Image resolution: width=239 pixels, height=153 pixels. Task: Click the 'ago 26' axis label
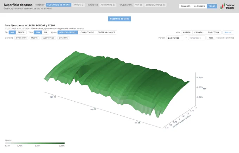coord(53,97)
